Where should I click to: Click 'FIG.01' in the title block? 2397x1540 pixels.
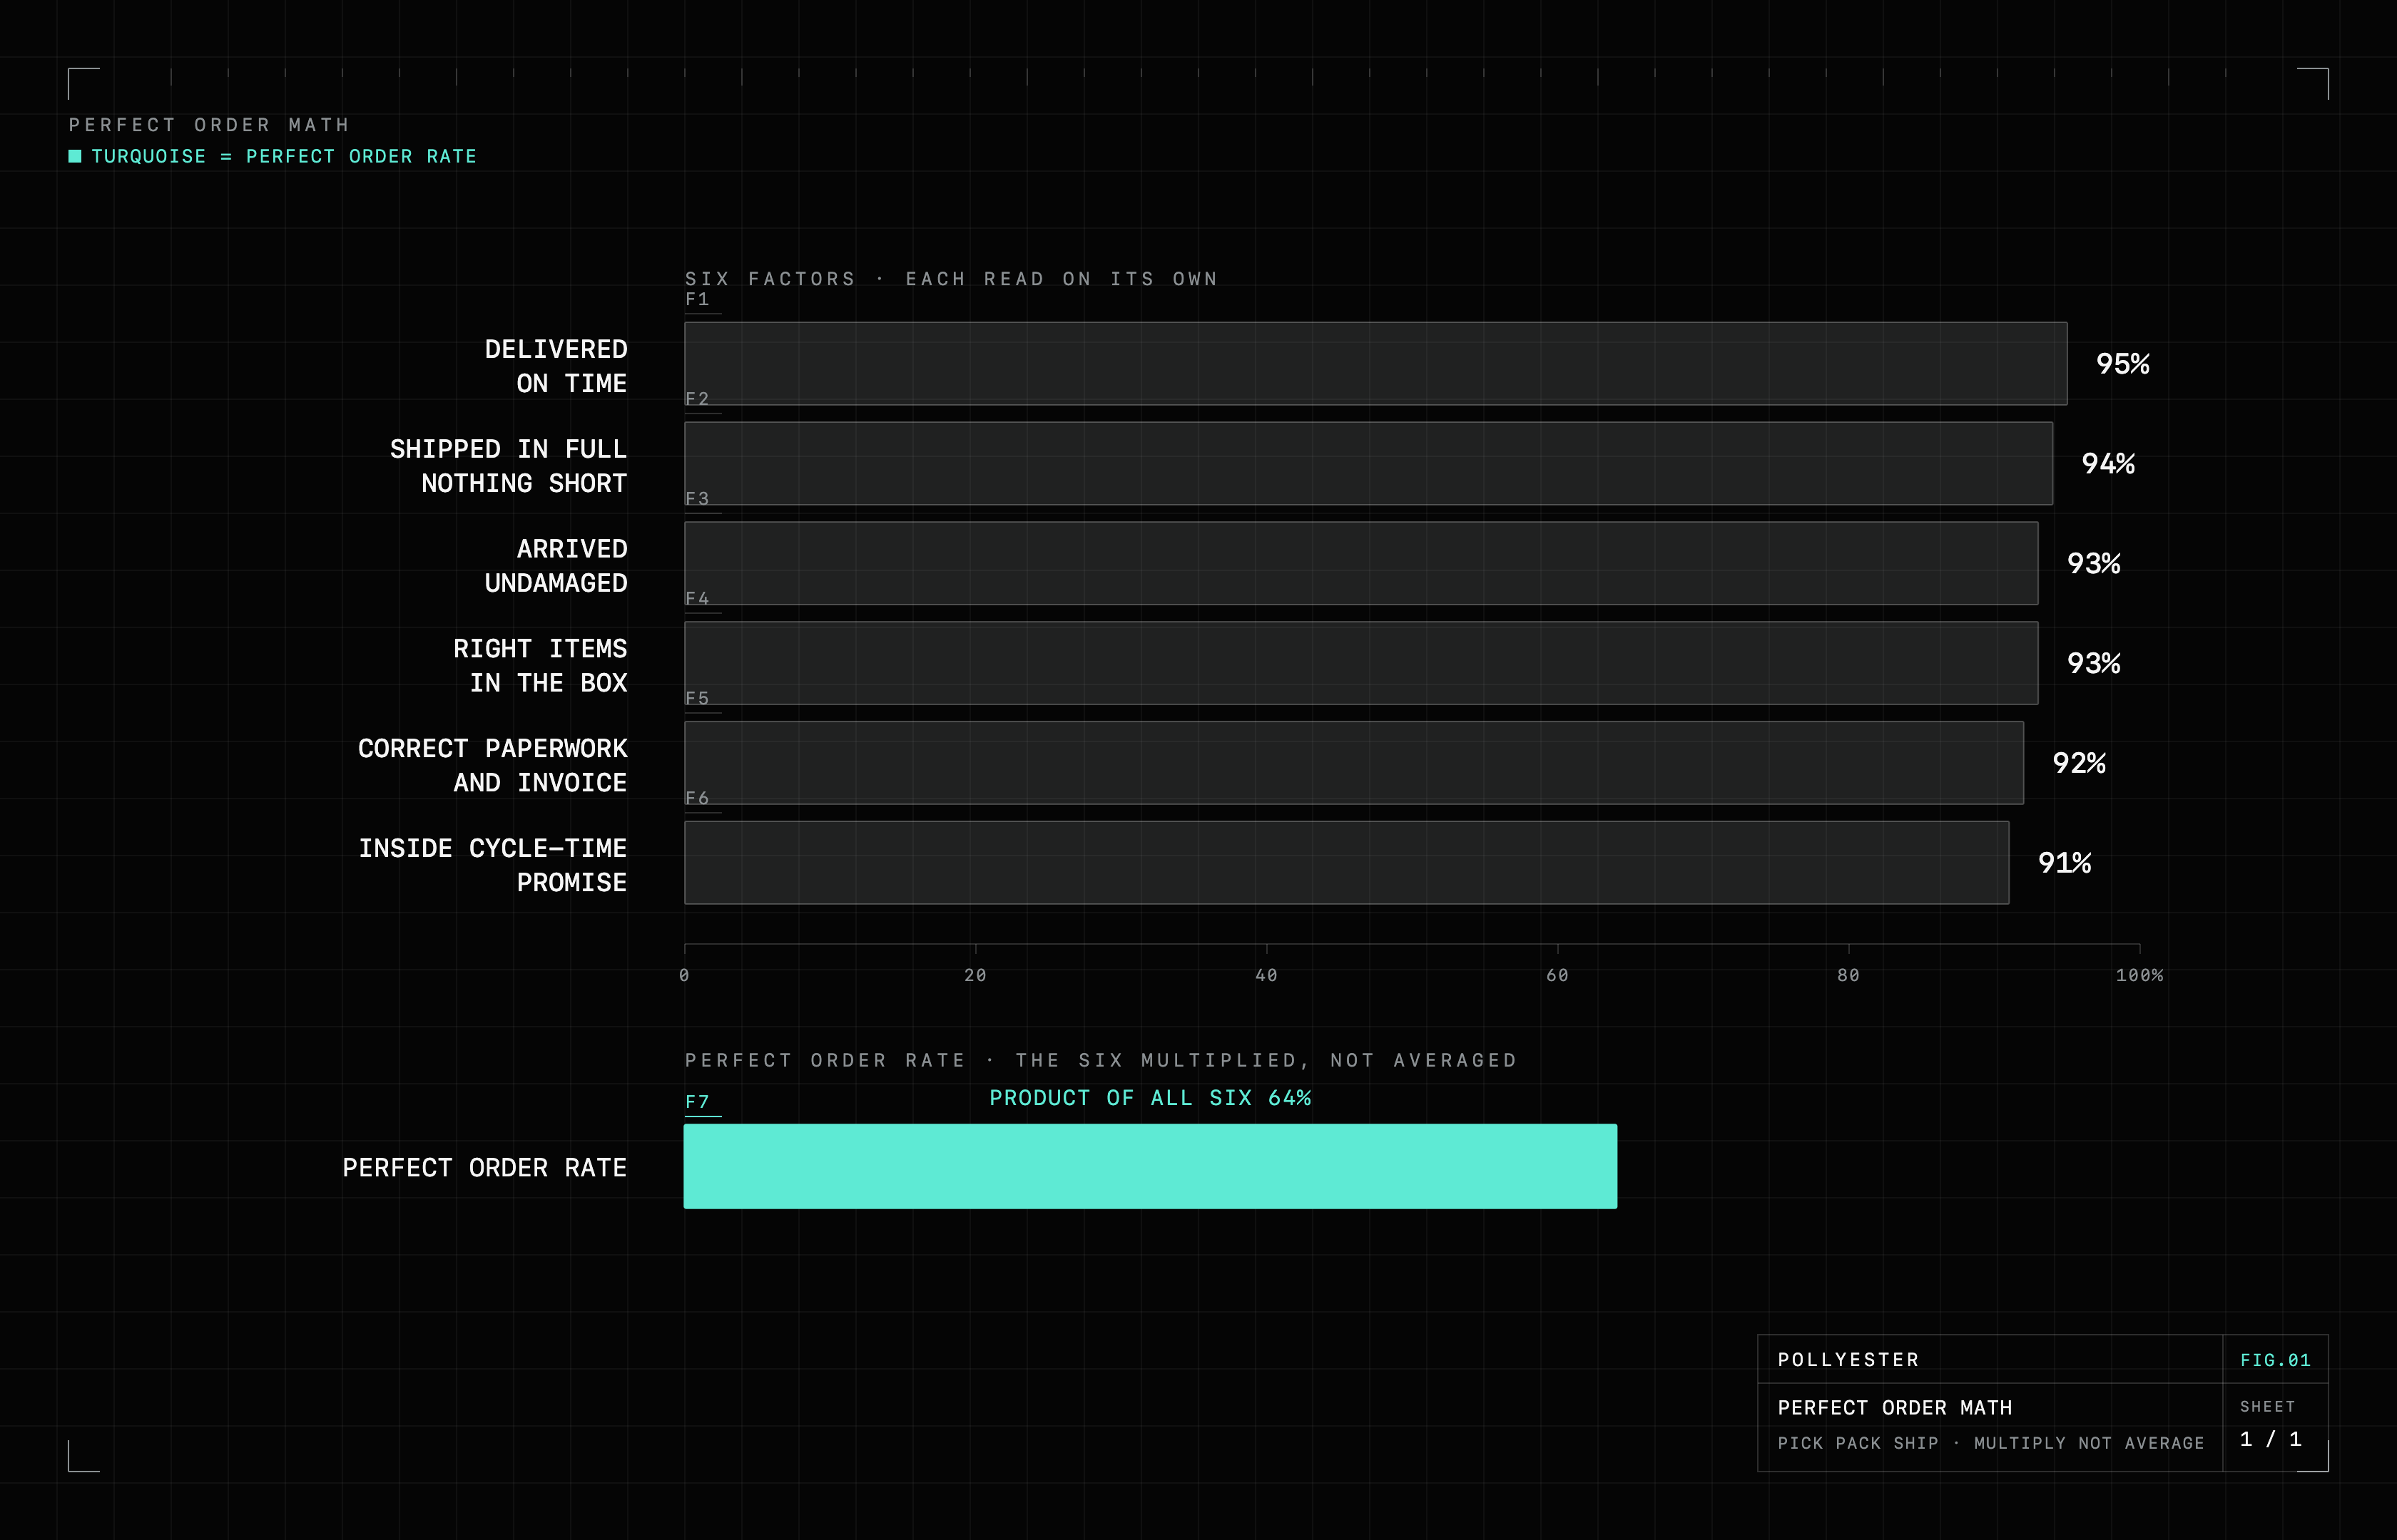tap(2276, 1360)
